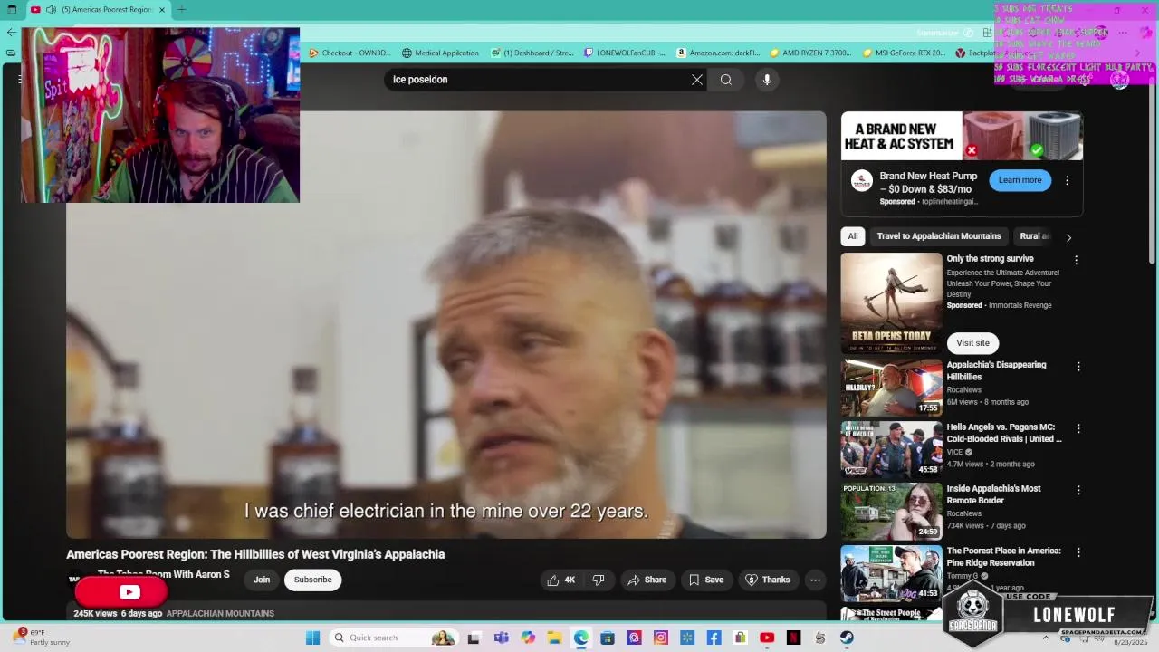1159x652 pixels.
Task: Close the Americas Poorest Region browser tab
Action: pyautogui.click(x=163, y=10)
